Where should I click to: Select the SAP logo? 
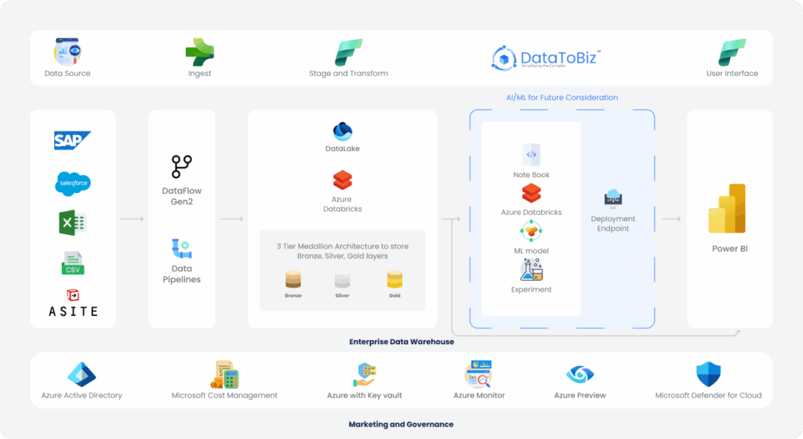[x=72, y=140]
